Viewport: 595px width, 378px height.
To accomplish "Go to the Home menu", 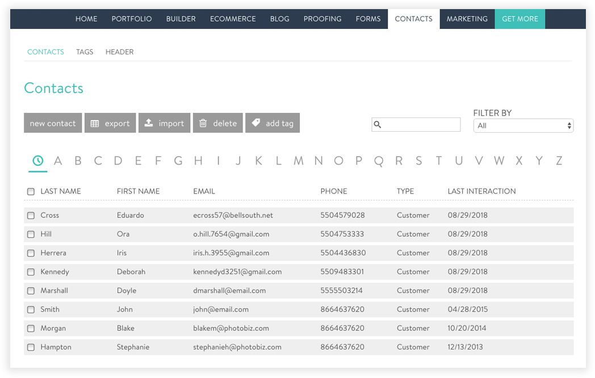I will click(86, 19).
